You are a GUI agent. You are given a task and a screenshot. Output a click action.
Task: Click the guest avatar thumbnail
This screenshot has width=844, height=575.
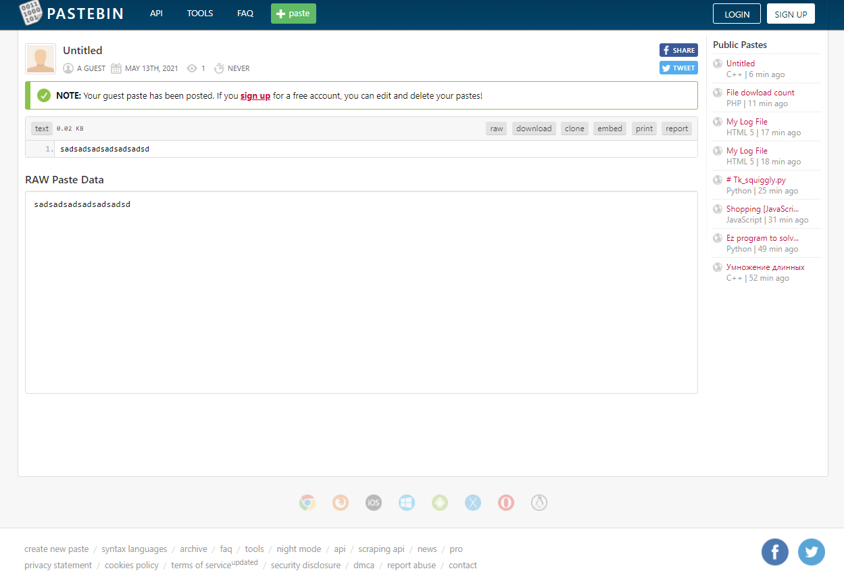click(40, 58)
